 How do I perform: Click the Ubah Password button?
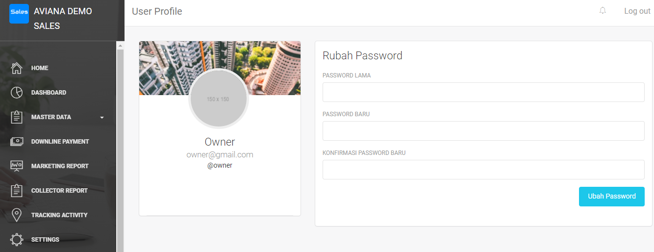[x=612, y=197]
